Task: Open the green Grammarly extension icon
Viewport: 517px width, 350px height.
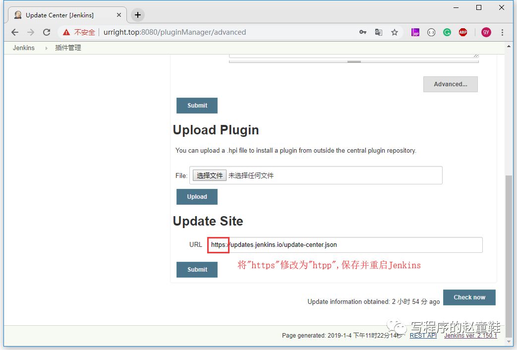Action: 447,32
